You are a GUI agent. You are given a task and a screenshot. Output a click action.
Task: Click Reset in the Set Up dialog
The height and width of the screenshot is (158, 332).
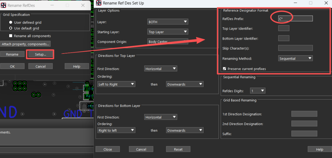[178, 149]
